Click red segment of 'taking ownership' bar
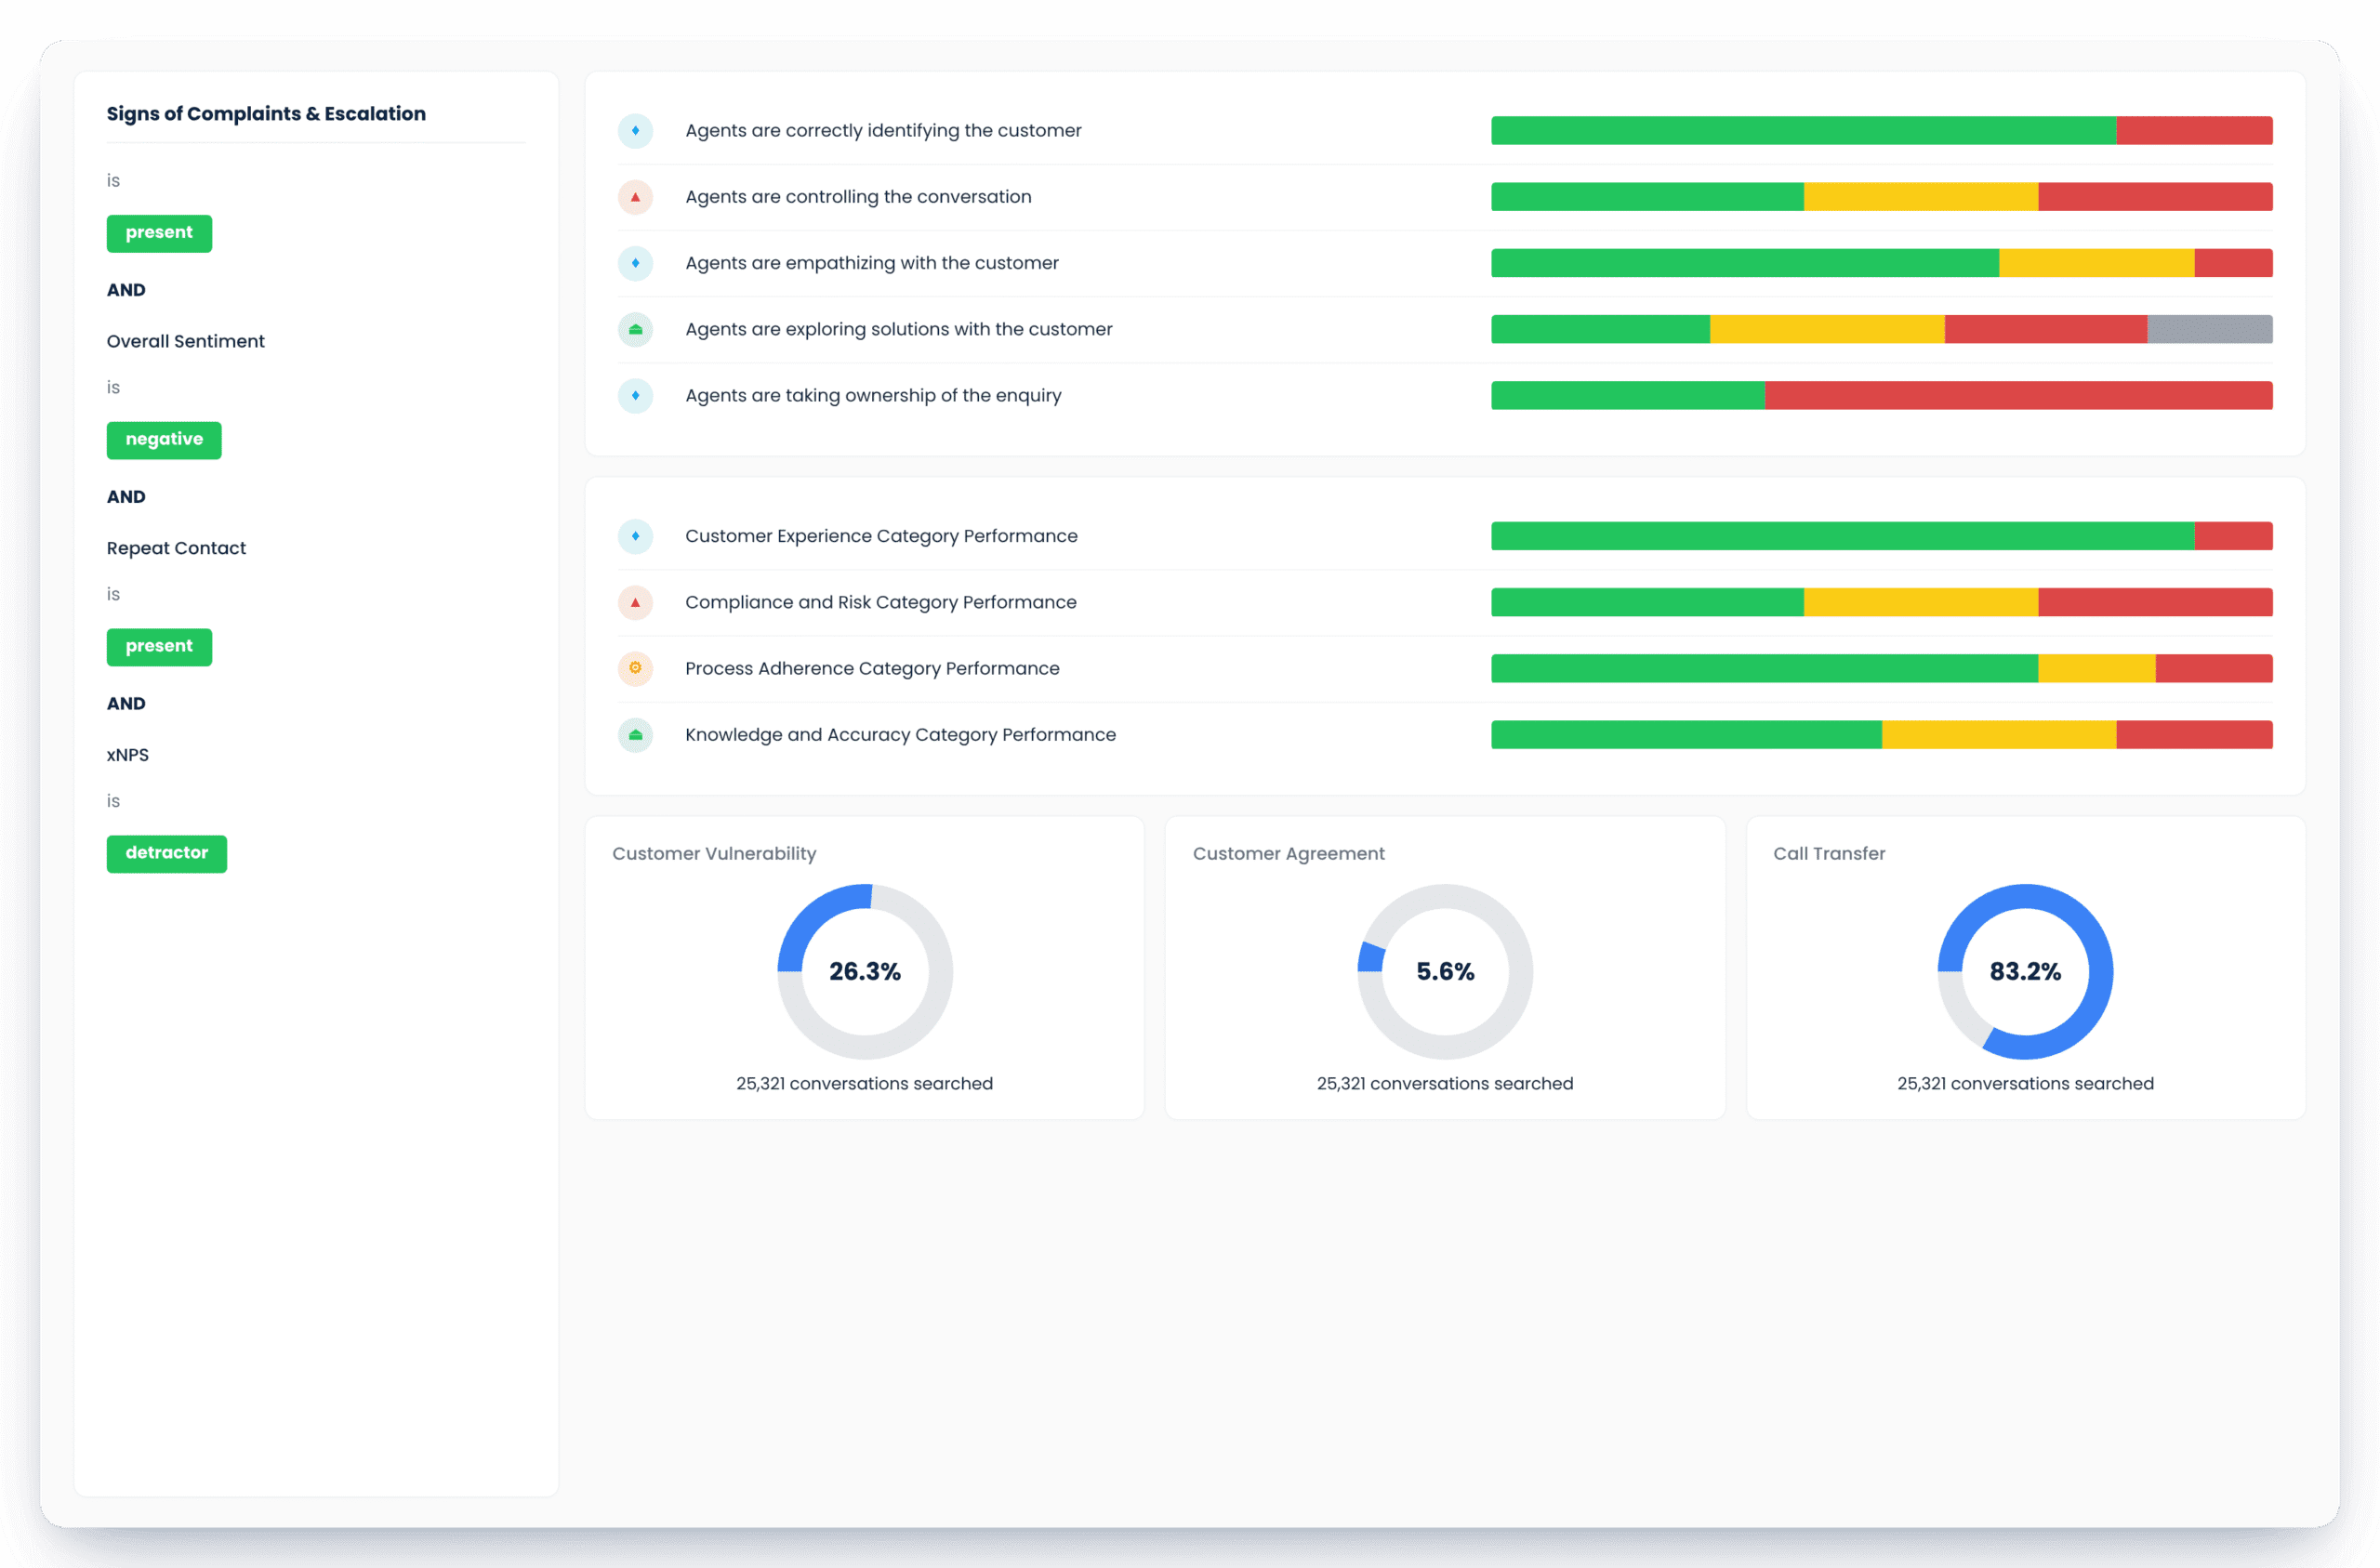 pyautogui.click(x=2019, y=396)
